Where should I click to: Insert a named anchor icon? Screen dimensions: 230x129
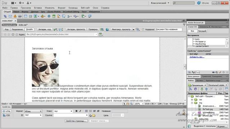(15, 16)
